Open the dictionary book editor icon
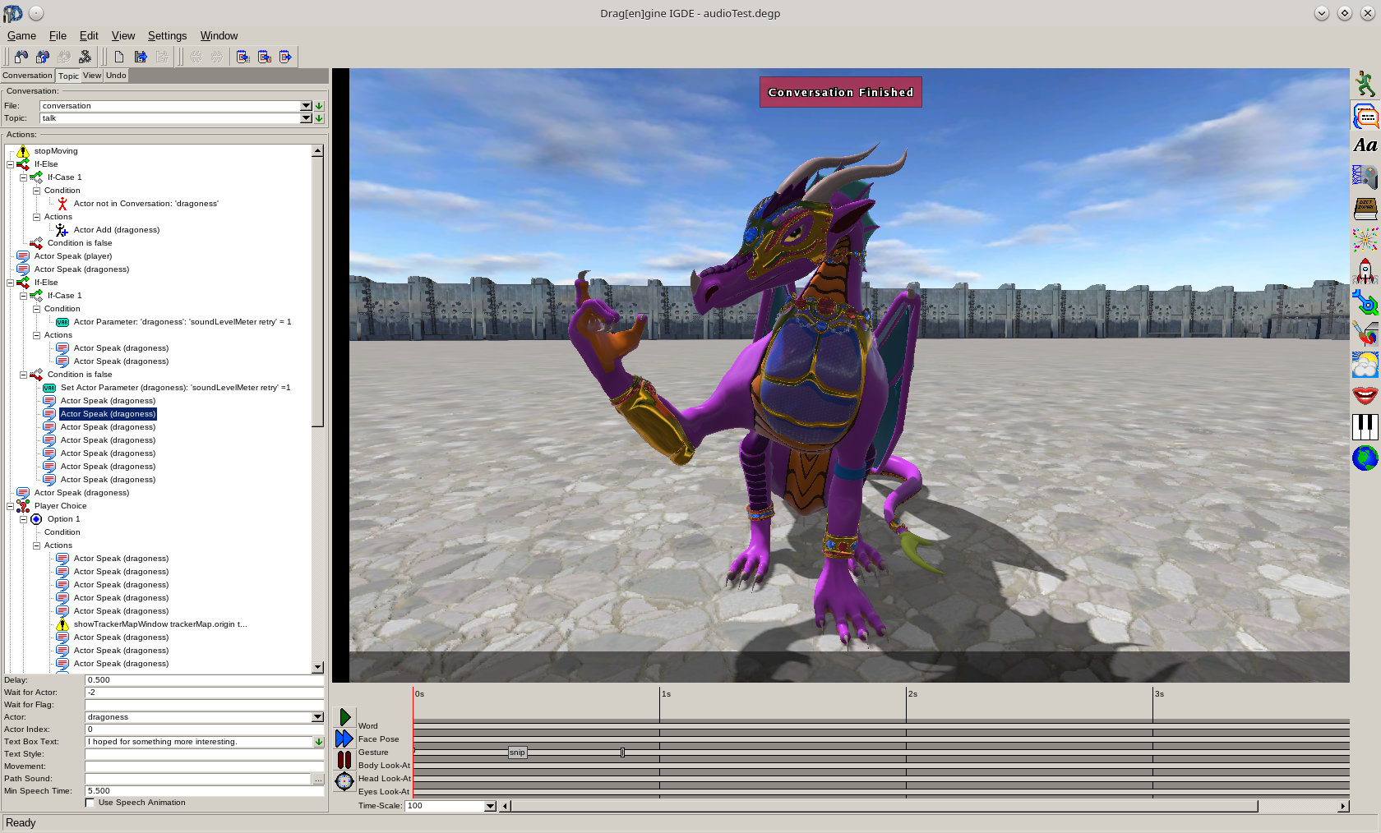 1365,208
